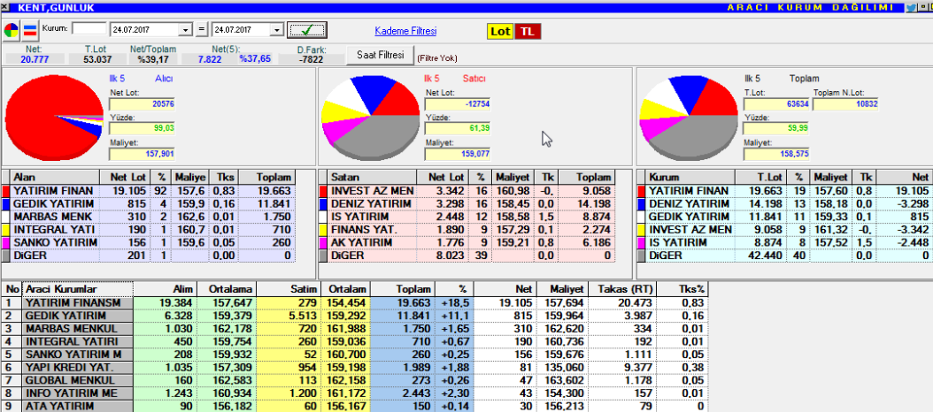The image size is (933, 412).
Task: Focus the Kurum input field
Action: click(x=89, y=28)
